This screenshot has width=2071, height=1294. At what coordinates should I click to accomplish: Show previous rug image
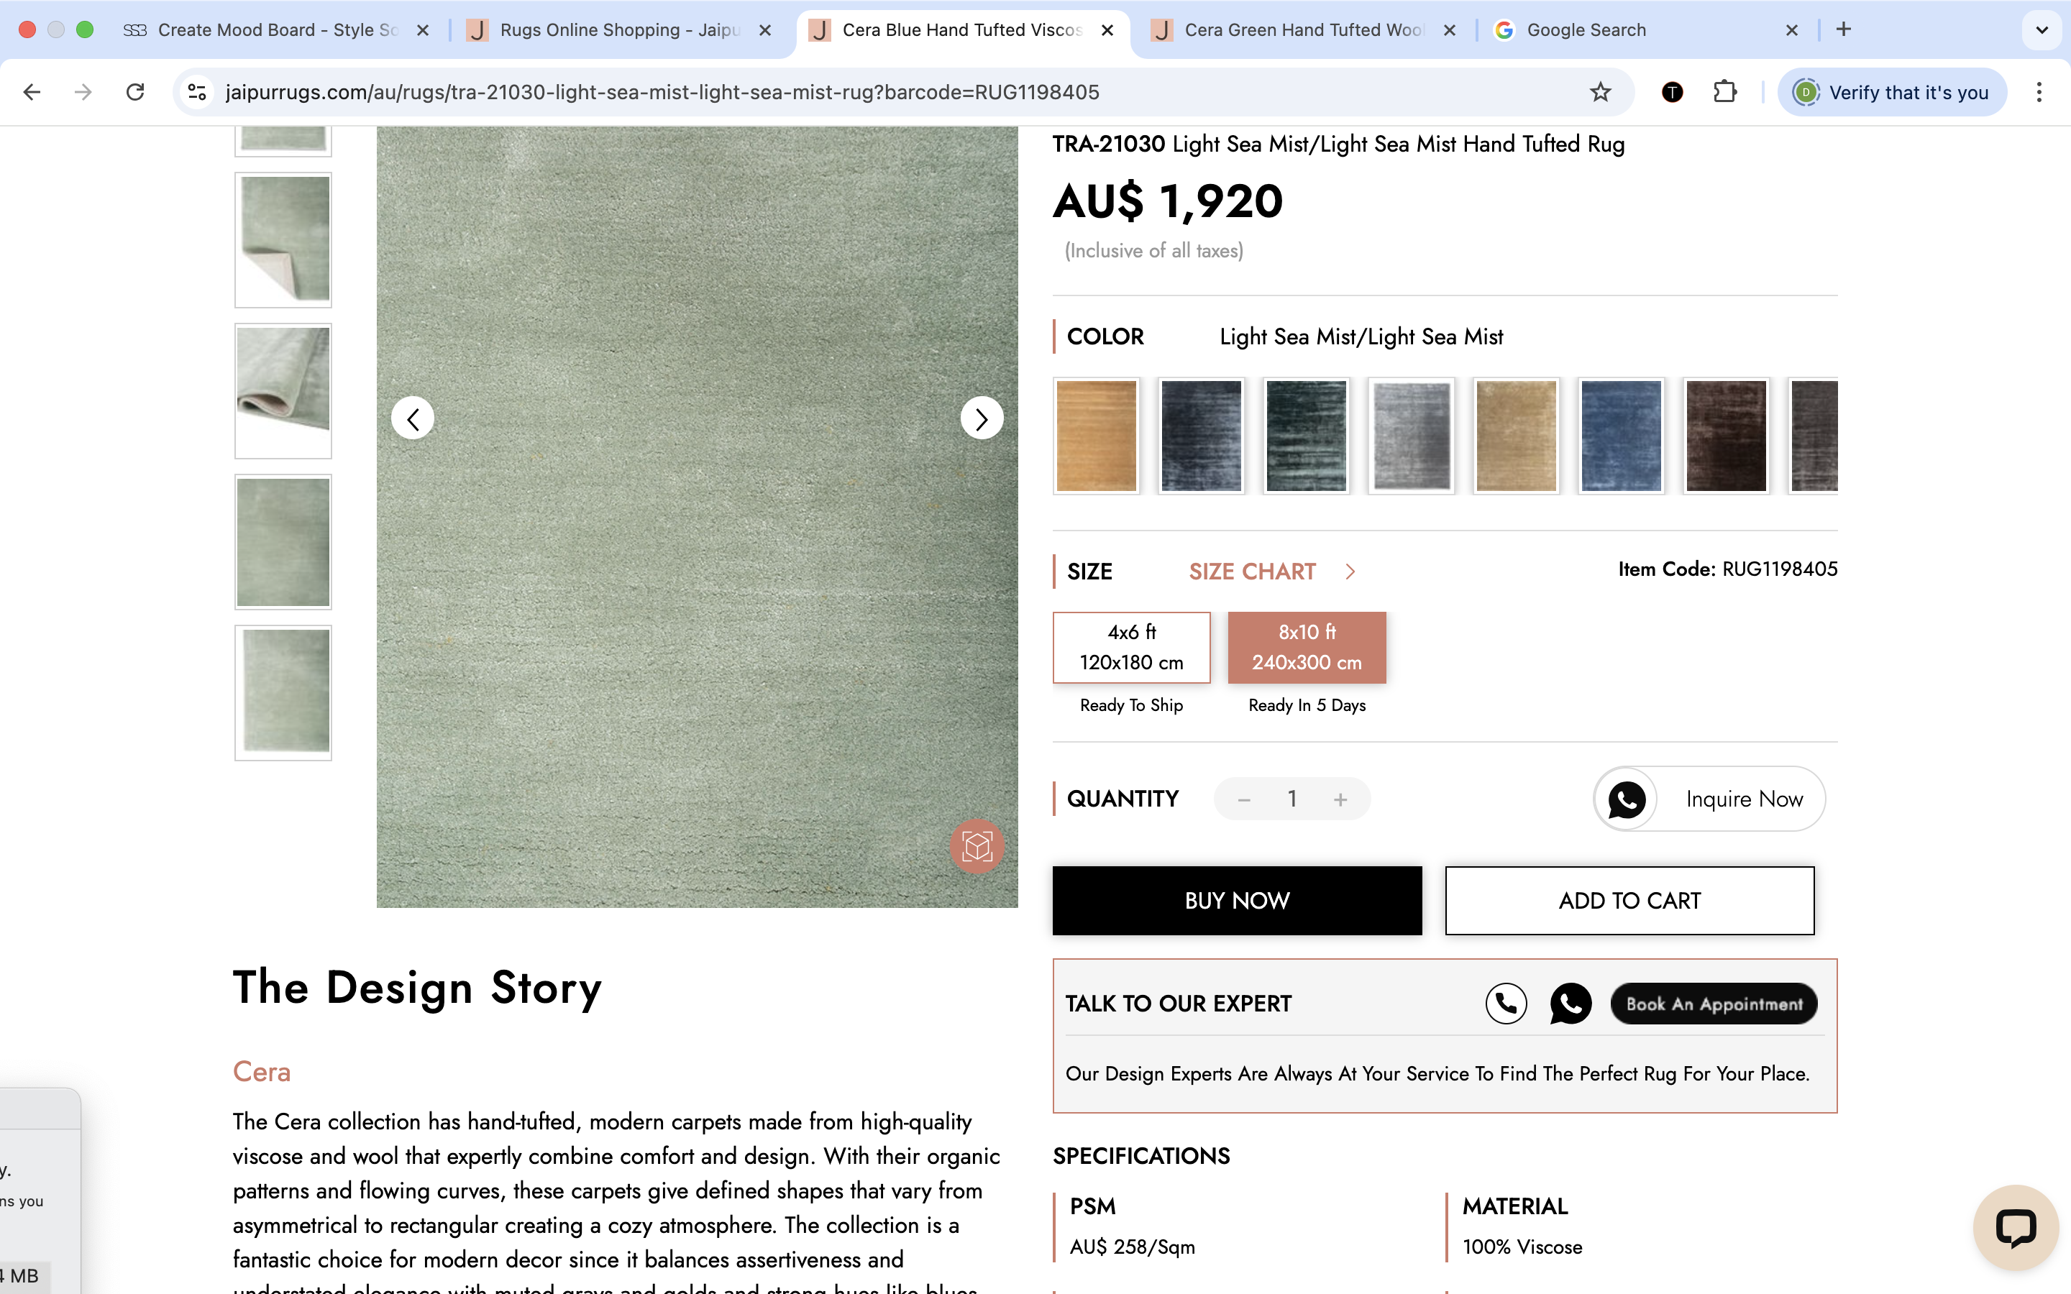coord(413,418)
